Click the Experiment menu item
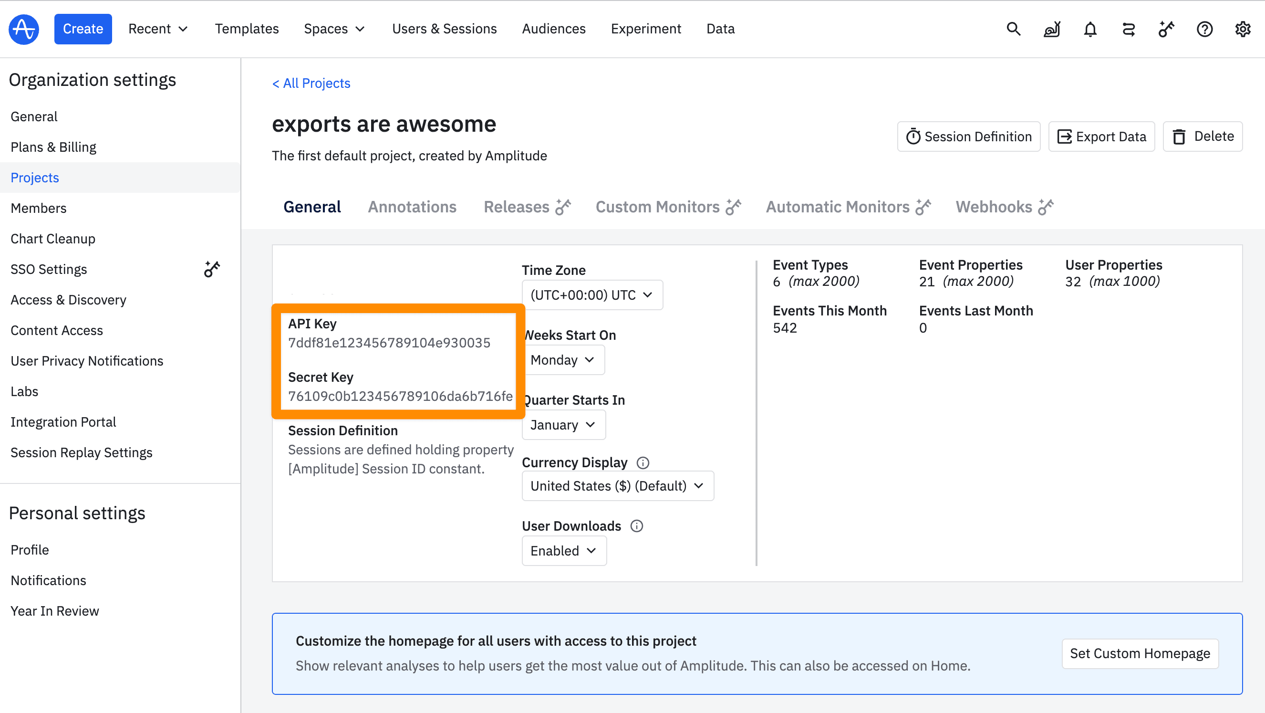 tap(645, 29)
